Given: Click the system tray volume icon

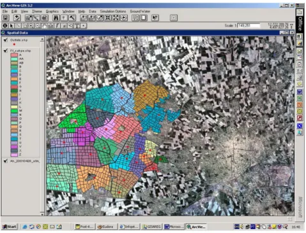Looking at the screenshot, I should click(241, 227).
